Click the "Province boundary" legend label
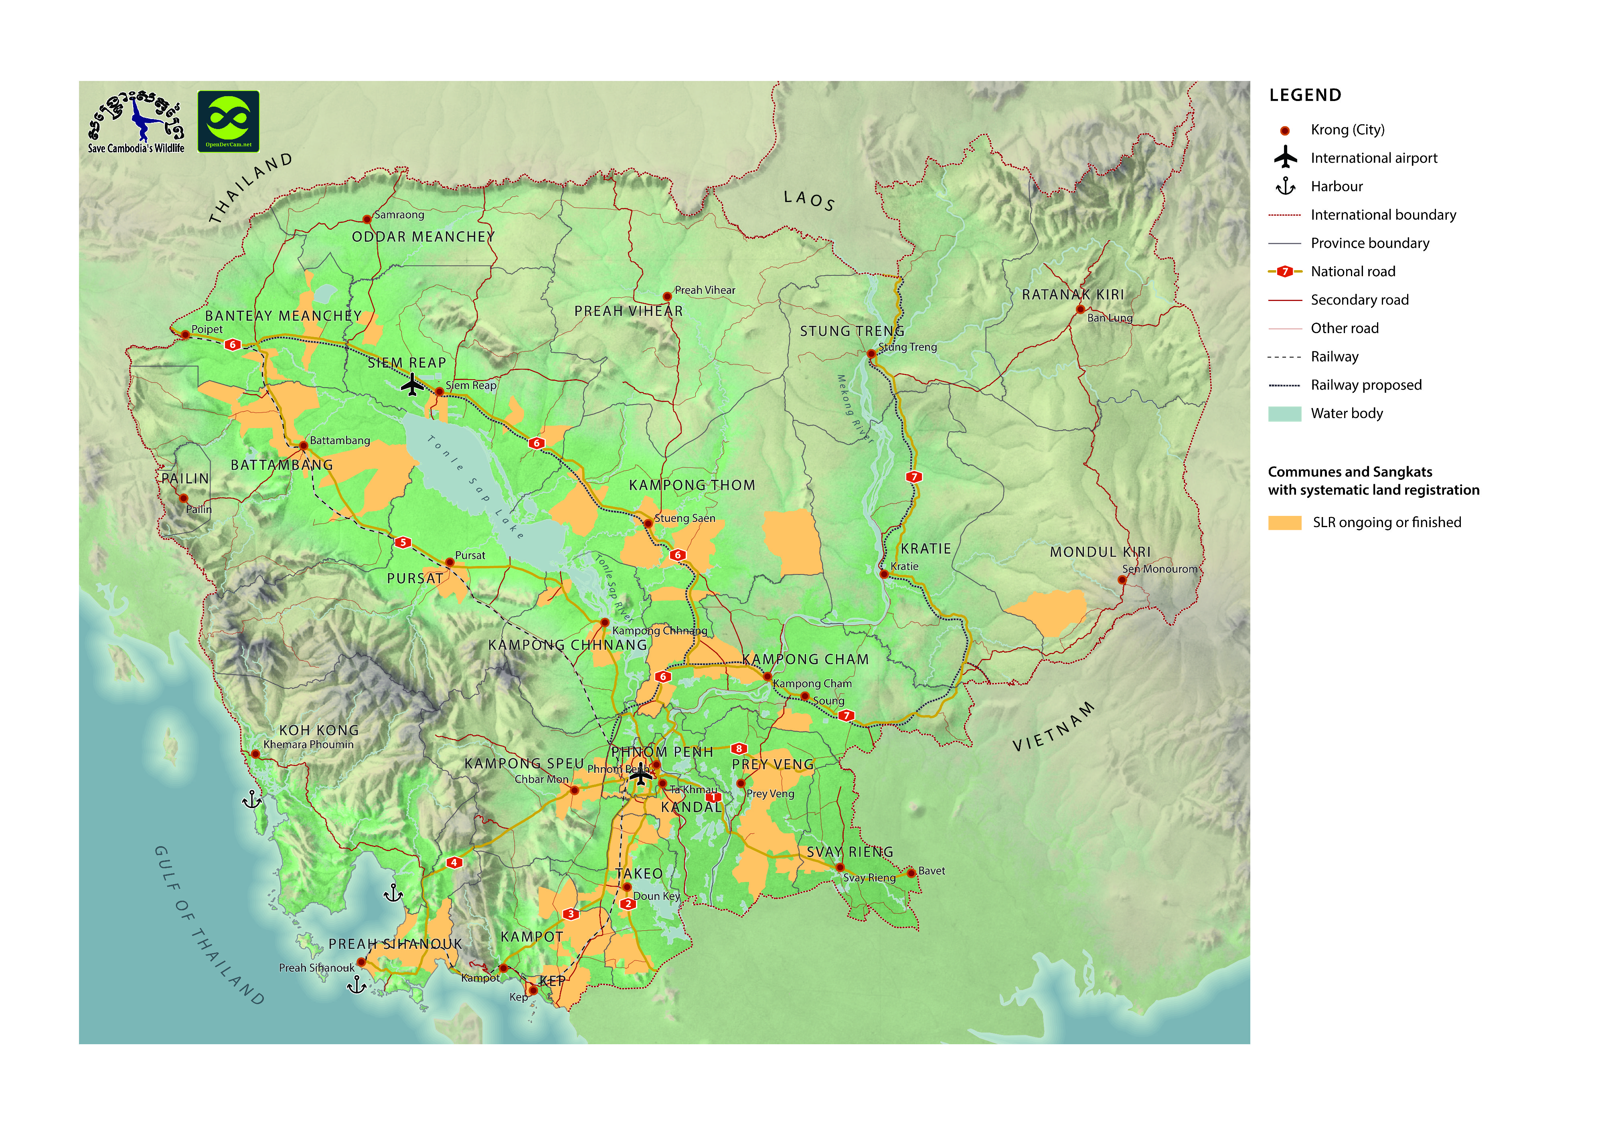 [1370, 243]
